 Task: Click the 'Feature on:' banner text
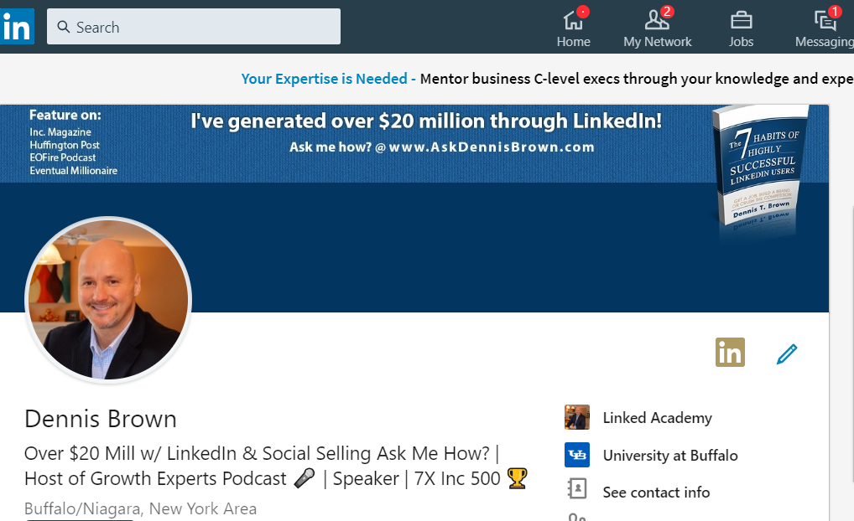(65, 116)
